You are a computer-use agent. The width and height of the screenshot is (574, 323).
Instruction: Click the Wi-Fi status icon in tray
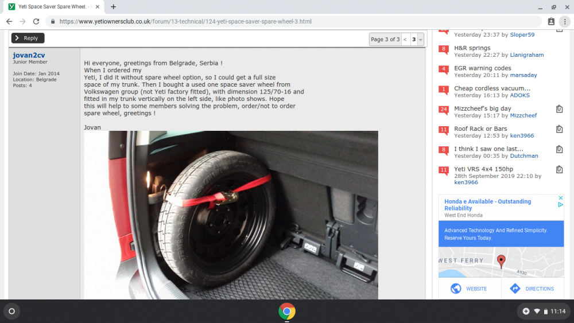coord(537,312)
